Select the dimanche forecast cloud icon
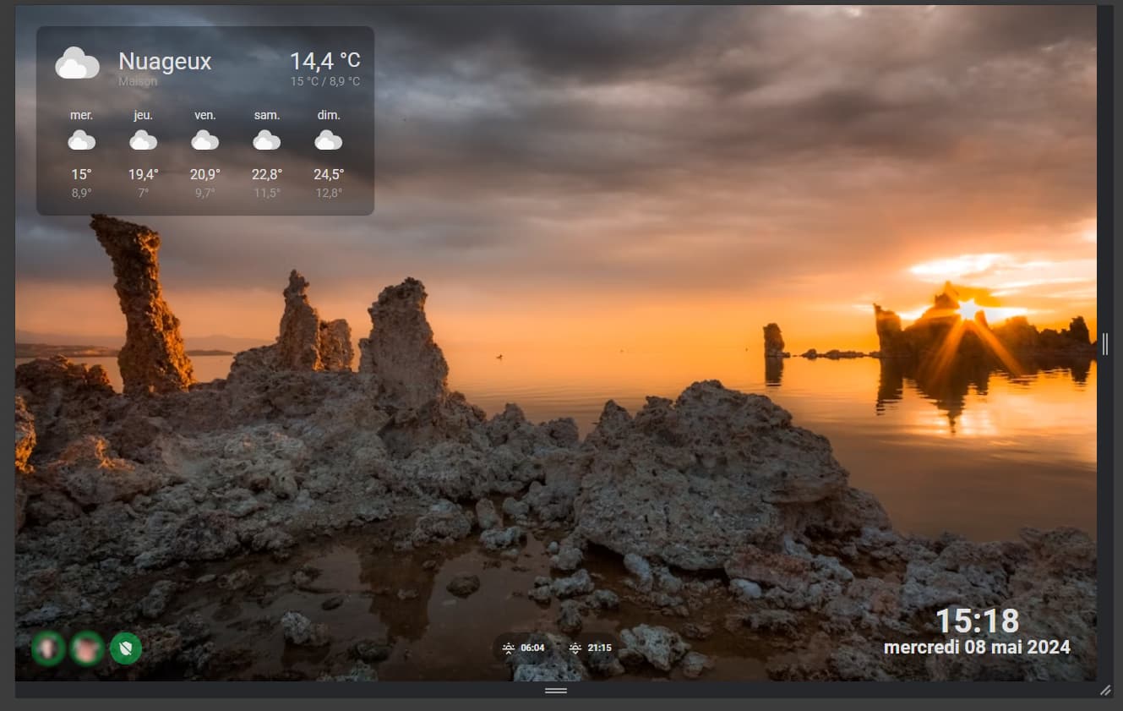The height and width of the screenshot is (711, 1123). click(329, 139)
